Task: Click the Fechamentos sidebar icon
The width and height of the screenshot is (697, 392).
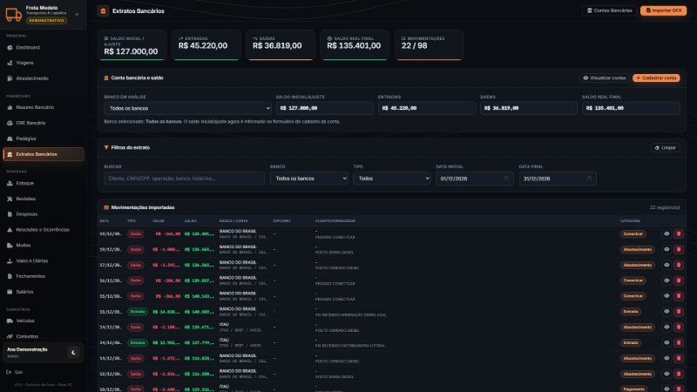Action: point(10,276)
